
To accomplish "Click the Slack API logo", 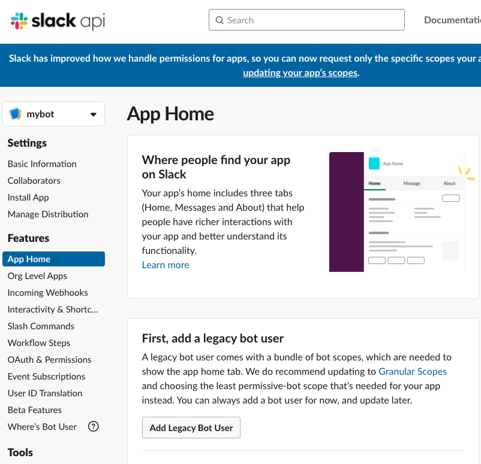I will (x=58, y=21).
